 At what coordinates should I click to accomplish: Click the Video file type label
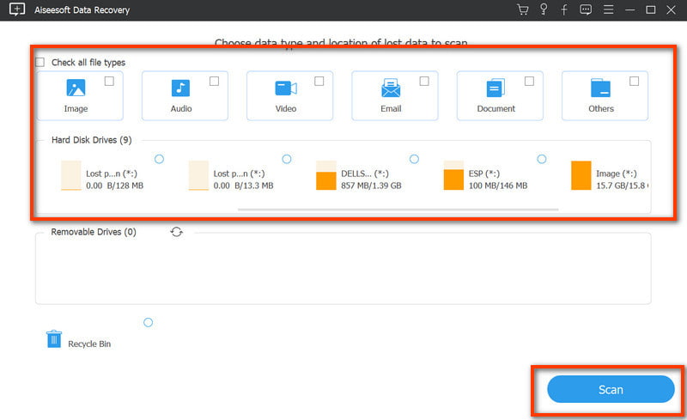click(286, 109)
